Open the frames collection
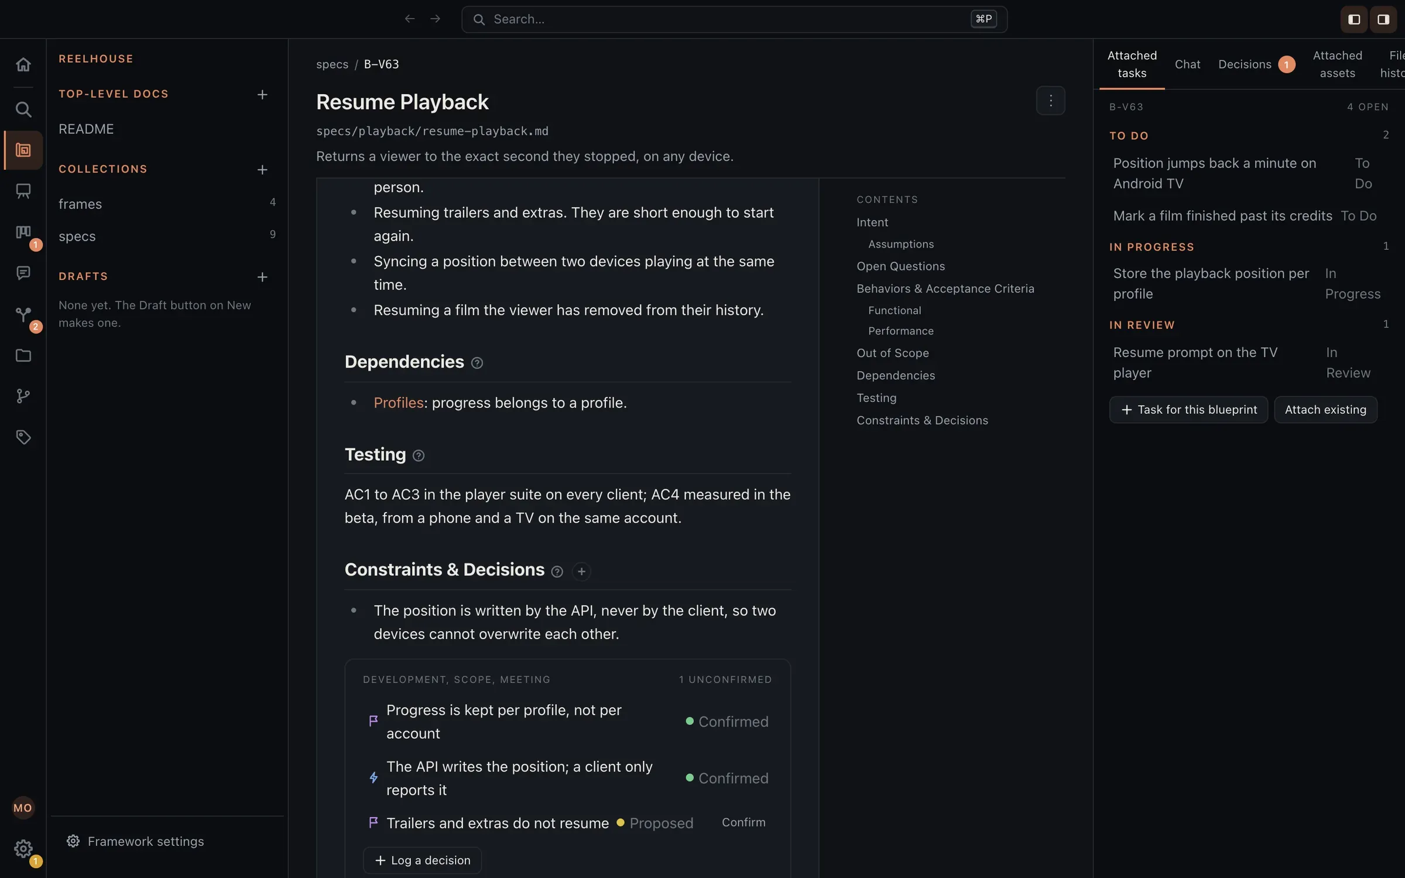Screen dimensions: 1405x878 point(167,204)
